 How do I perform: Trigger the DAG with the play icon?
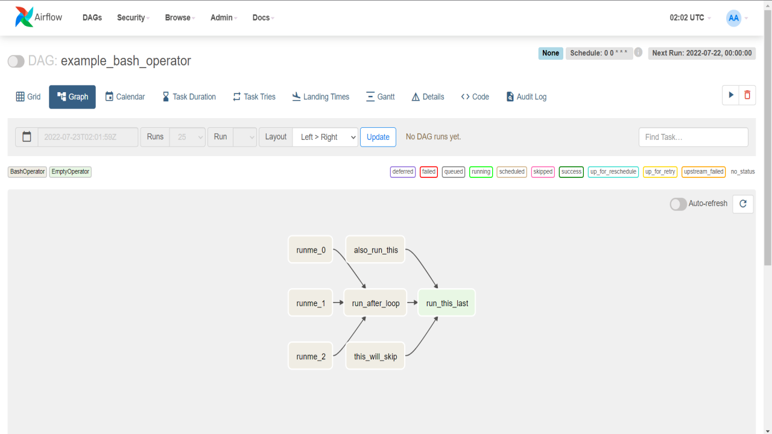tap(730, 95)
